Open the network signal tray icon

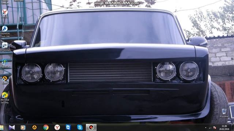point(210,128)
